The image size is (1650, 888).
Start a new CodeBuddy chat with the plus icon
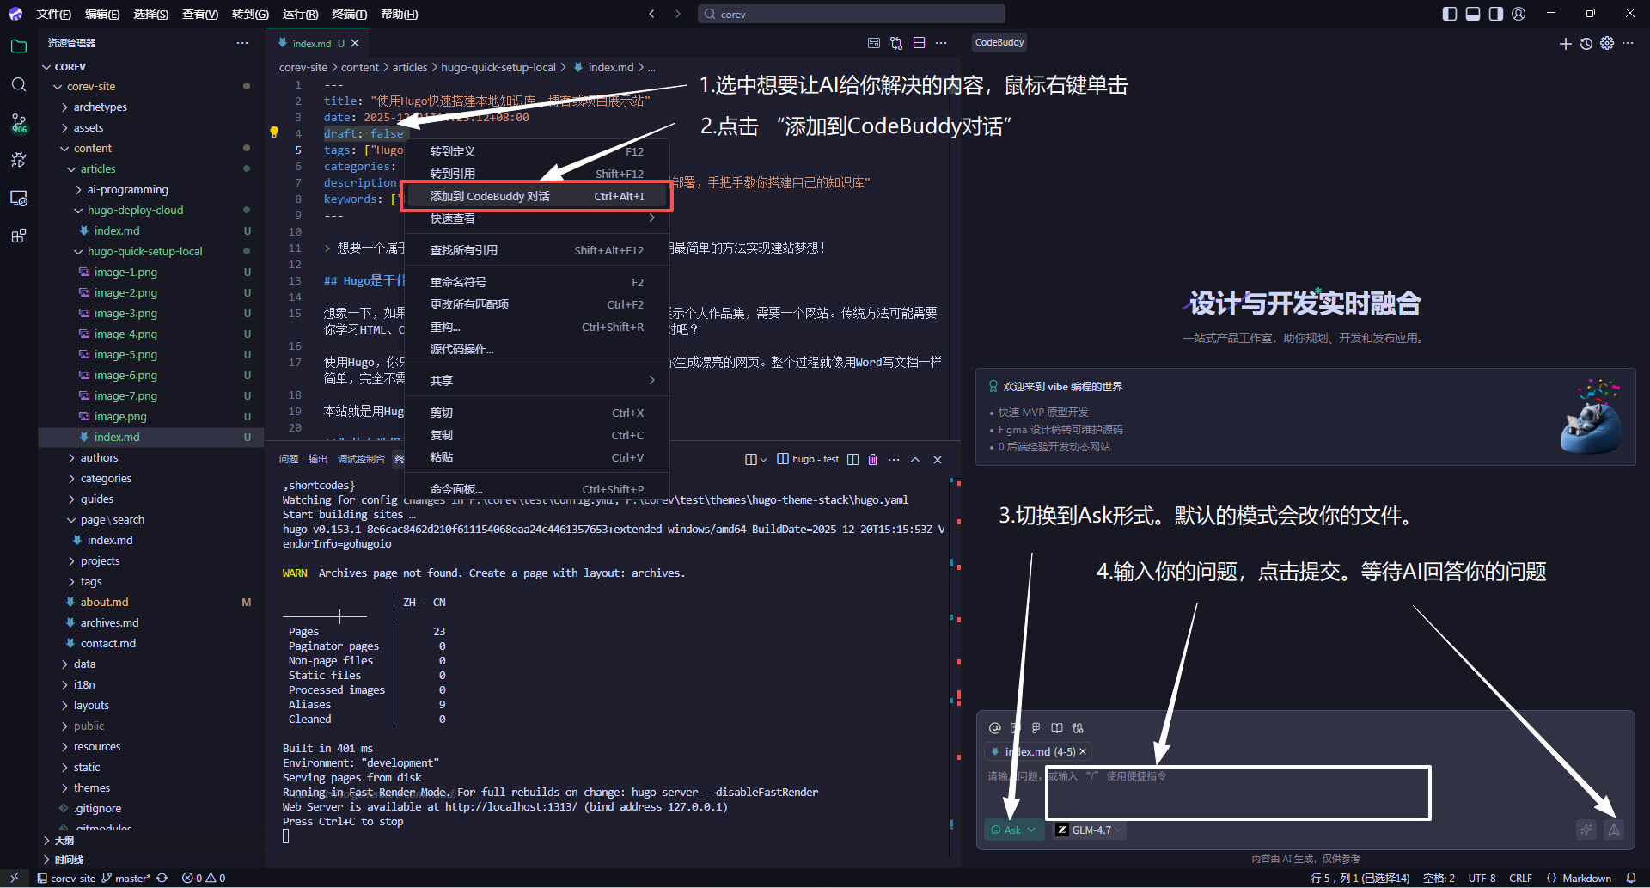tap(1565, 43)
